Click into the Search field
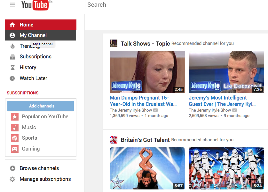 click(x=177, y=5)
